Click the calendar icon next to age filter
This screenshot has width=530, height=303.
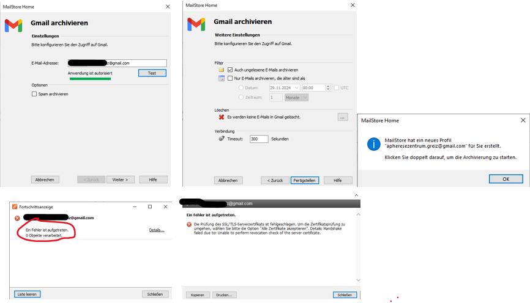click(x=222, y=78)
